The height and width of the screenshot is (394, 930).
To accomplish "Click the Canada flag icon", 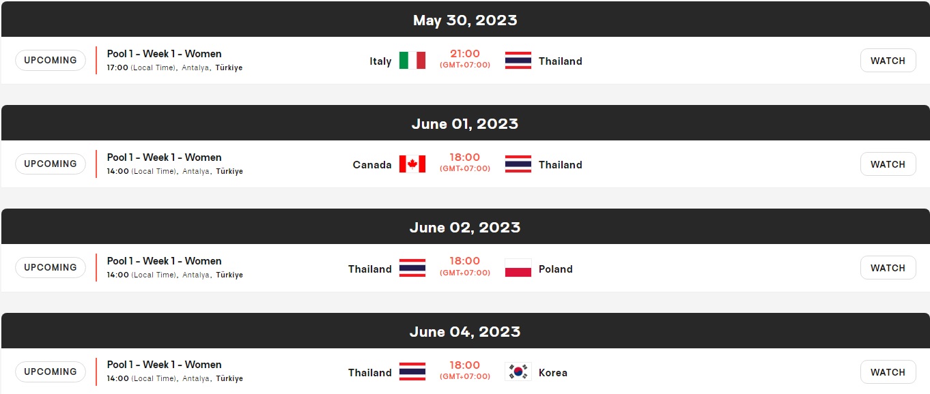I will point(412,164).
